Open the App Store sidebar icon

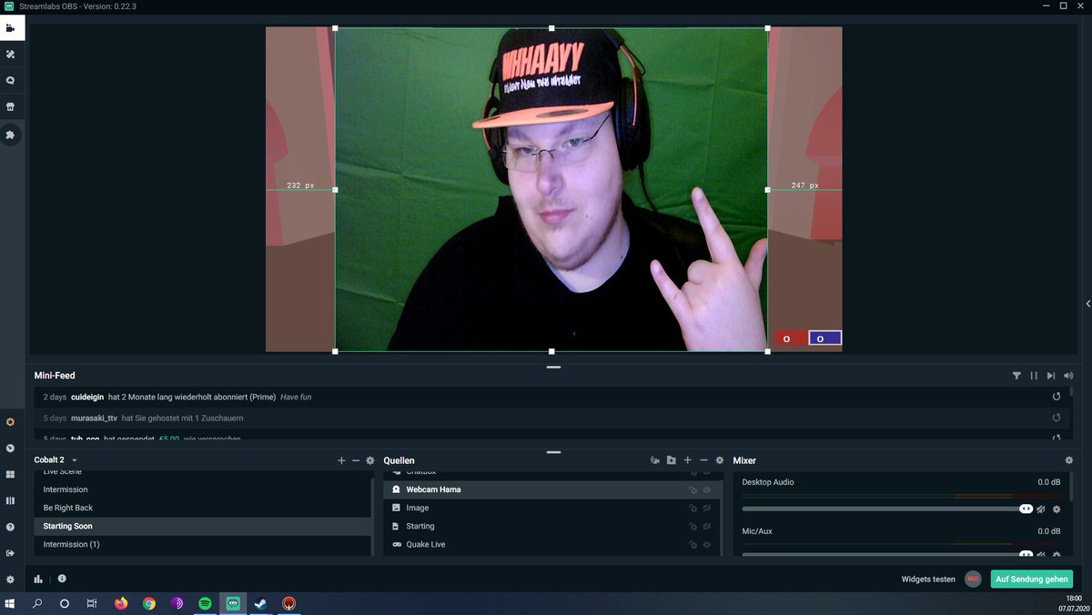click(x=10, y=106)
